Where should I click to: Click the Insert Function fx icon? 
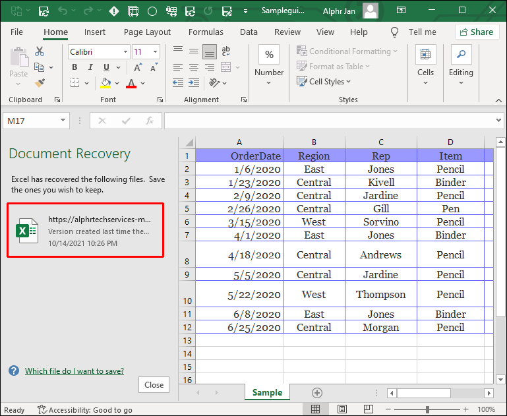tap(150, 121)
